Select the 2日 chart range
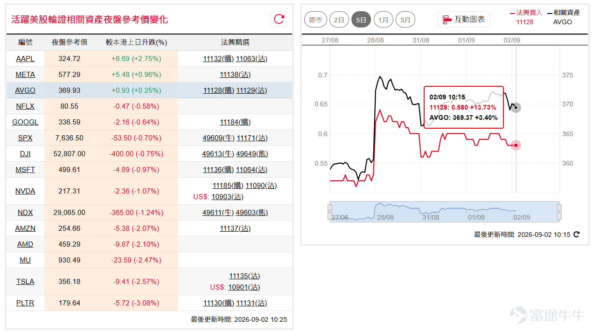Viewport: 594px width, 332px height. pyautogui.click(x=339, y=20)
